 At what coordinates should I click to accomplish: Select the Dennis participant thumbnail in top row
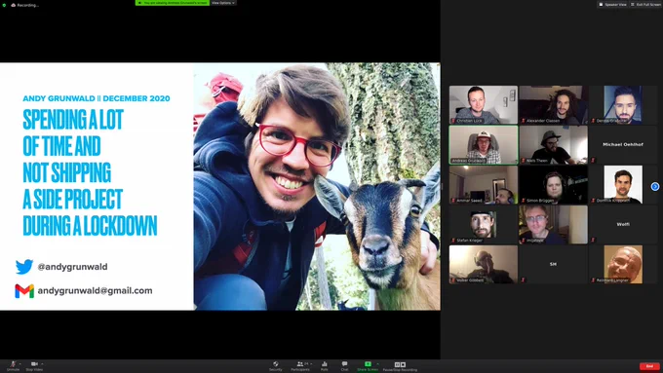[x=623, y=105]
